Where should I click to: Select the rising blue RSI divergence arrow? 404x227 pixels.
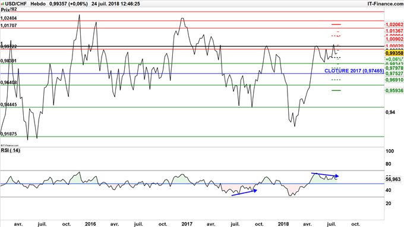coord(244,193)
